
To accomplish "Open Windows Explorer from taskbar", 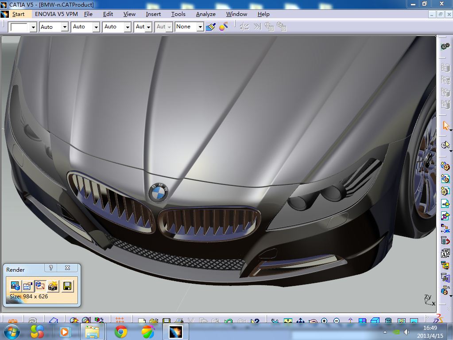I will click(x=92, y=332).
